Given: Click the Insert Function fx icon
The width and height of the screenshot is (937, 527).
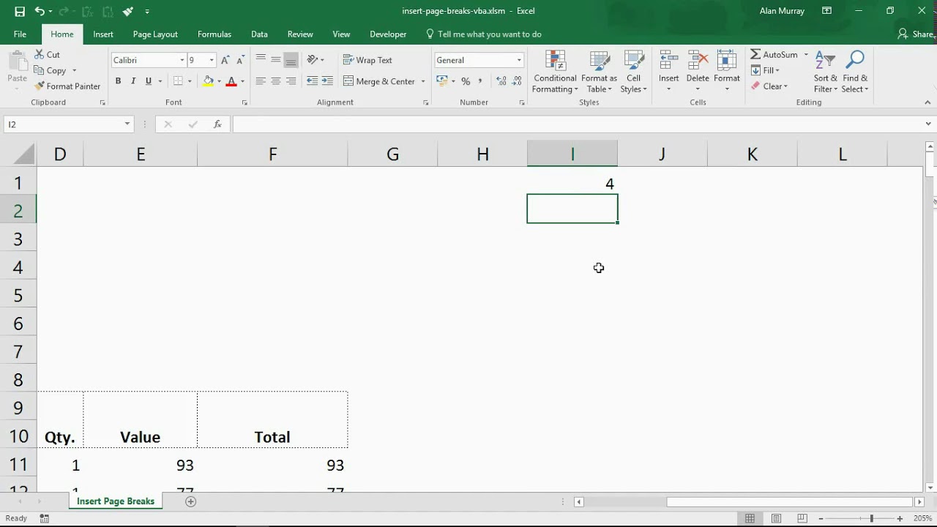Looking at the screenshot, I should [x=217, y=124].
